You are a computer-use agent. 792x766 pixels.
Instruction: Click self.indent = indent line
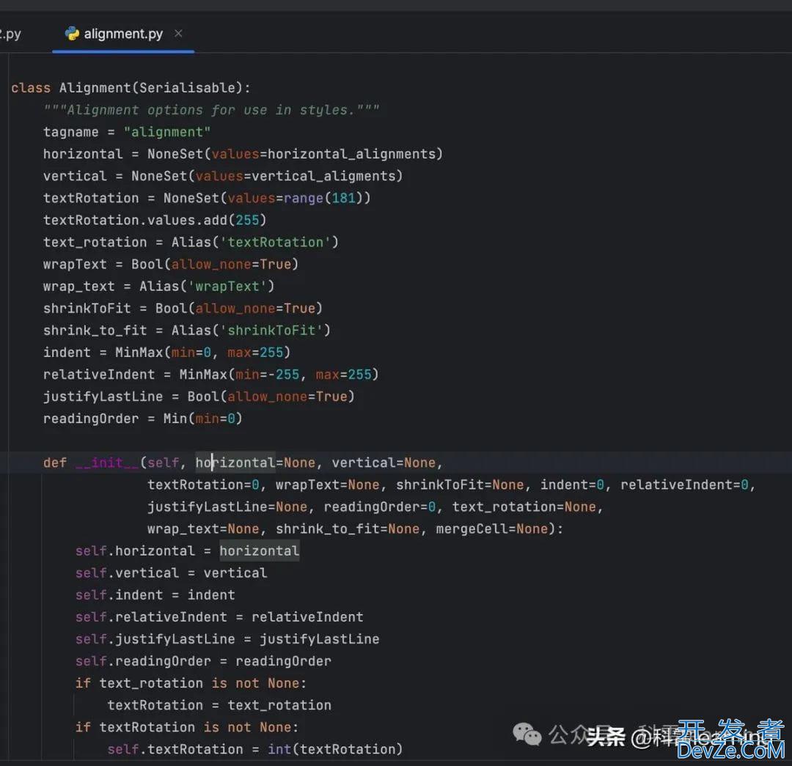pyautogui.click(x=155, y=594)
